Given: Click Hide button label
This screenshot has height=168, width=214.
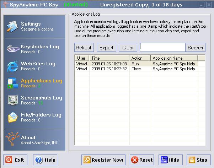Looking at the screenshot, I should pyautogui.click(x=174, y=160).
